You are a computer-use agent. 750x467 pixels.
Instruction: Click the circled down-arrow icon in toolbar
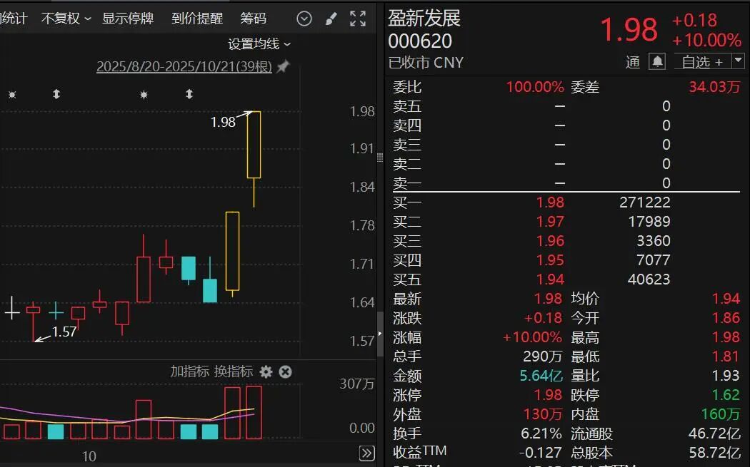tap(304, 19)
